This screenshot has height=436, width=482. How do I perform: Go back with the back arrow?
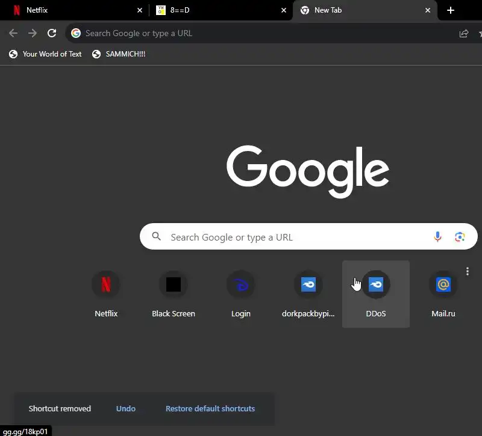pyautogui.click(x=13, y=33)
